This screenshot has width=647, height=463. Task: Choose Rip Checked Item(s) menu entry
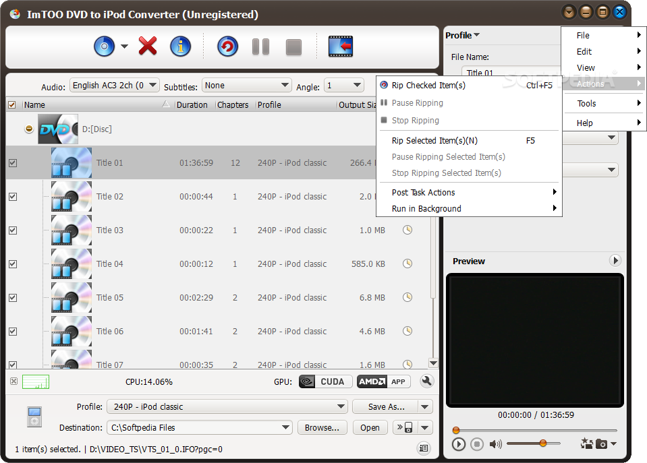(469, 86)
